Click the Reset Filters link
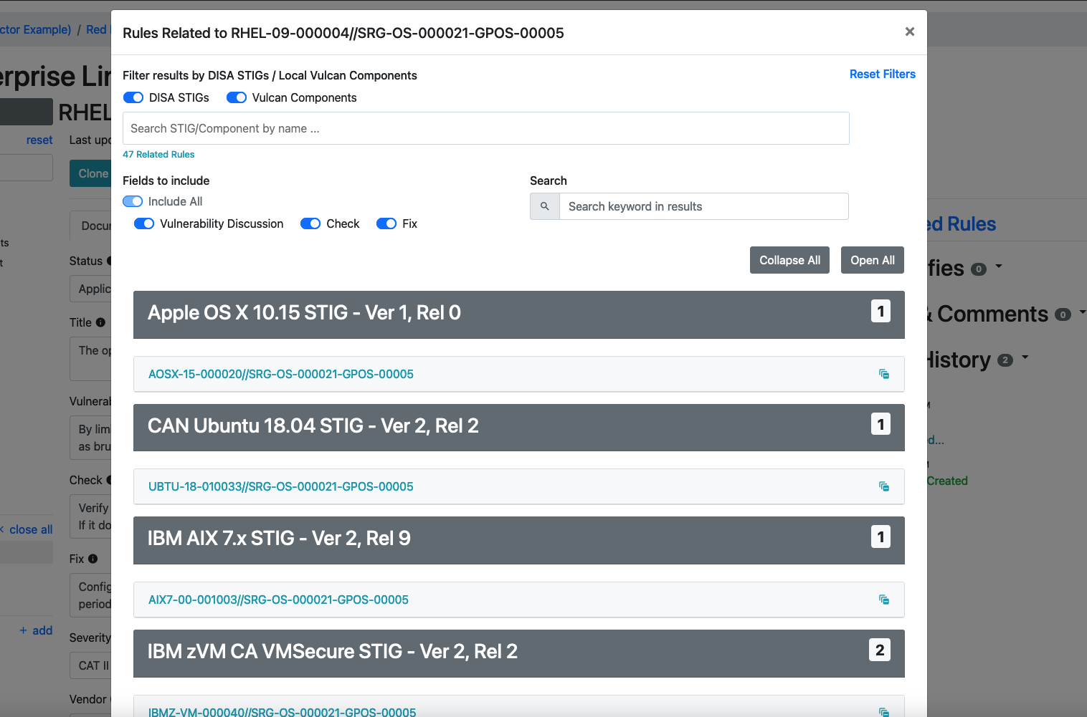Image resolution: width=1087 pixels, height=717 pixels. coord(882,74)
